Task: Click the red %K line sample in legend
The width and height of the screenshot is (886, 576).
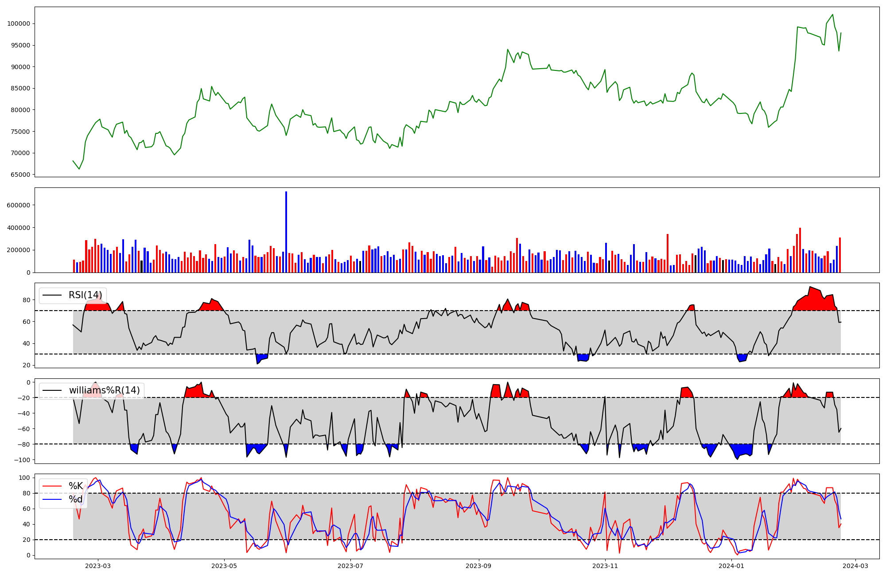Action: (52, 486)
